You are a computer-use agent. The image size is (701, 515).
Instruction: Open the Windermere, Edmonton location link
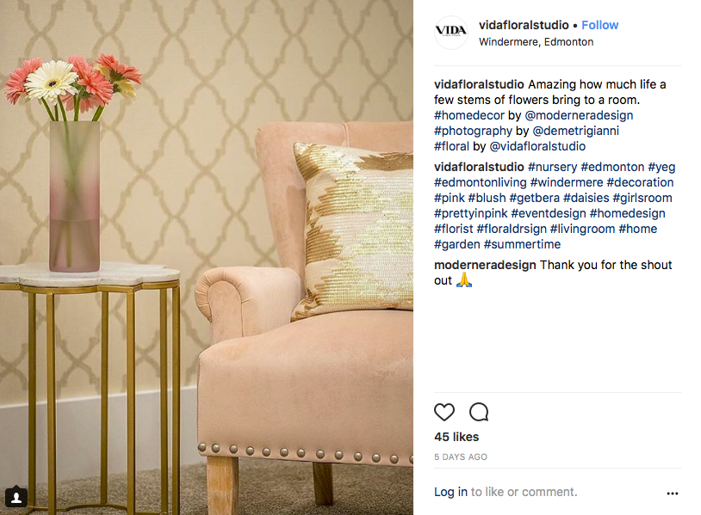click(536, 42)
